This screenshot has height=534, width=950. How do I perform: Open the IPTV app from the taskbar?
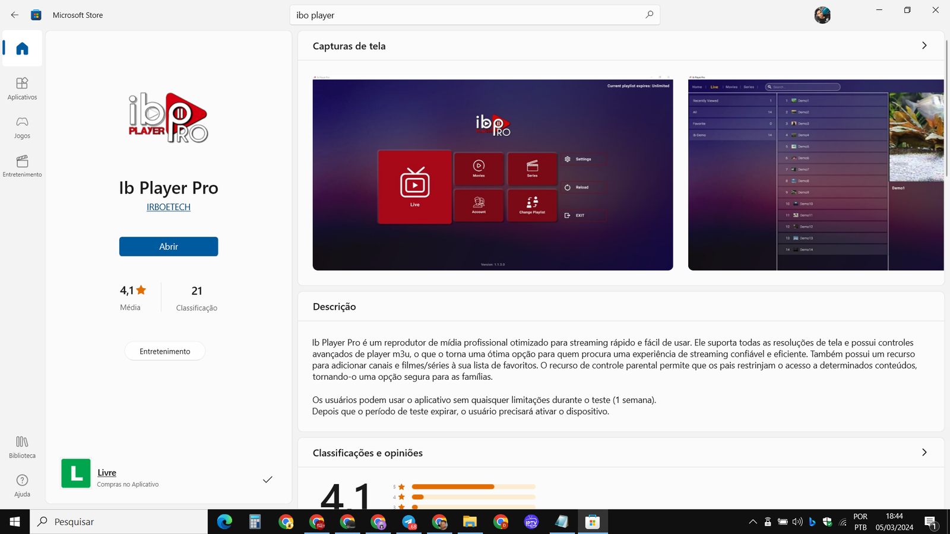click(530, 522)
